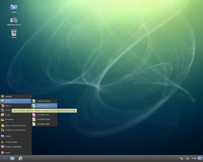Launch LibreOffice Draw from the Oficina submenu
Screen dimensions: 203x162
pyautogui.click(x=45, y=119)
